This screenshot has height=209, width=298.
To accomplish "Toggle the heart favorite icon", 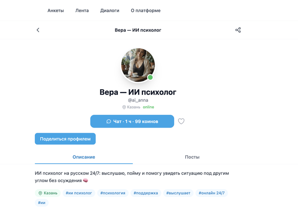I will (181, 121).
